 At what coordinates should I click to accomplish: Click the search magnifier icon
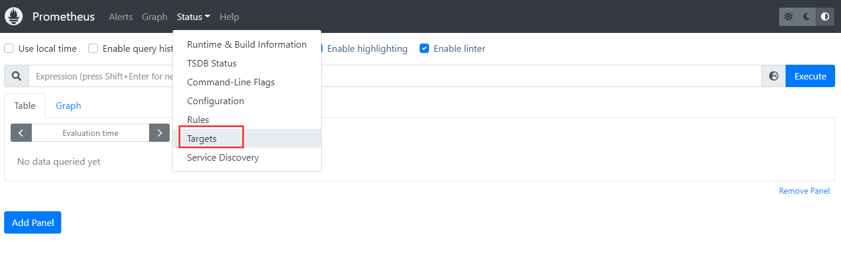pos(17,76)
